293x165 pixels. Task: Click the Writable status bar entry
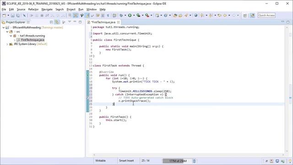101,160
